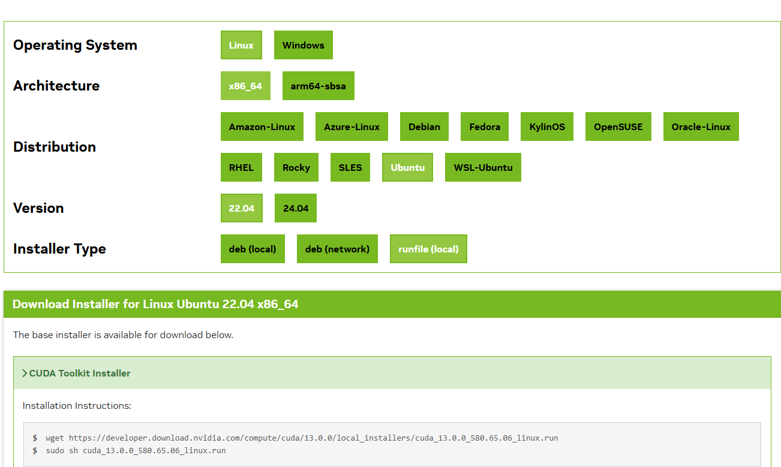
Task: Pick Amazon-Linux distribution
Action: point(262,126)
